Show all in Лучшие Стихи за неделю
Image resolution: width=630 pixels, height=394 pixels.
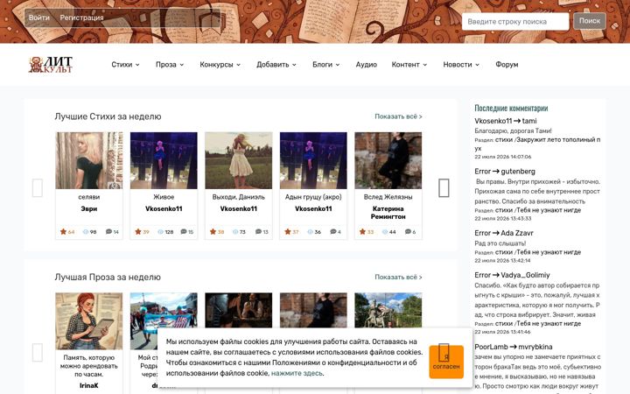(398, 116)
